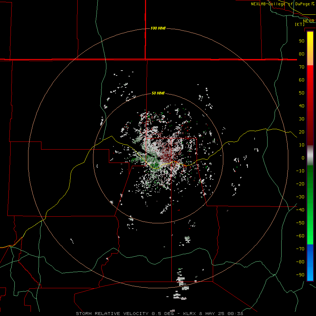Select the positive 50 scale label
The width and height of the screenshot is (316, 316).
(302, 93)
